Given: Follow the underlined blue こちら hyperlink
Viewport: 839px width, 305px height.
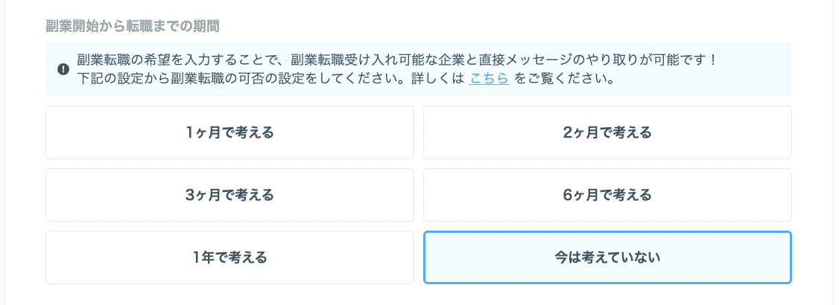Looking at the screenshot, I should (x=489, y=79).
